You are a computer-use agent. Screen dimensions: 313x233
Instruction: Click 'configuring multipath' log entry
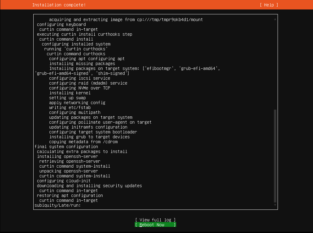tap(75, 113)
